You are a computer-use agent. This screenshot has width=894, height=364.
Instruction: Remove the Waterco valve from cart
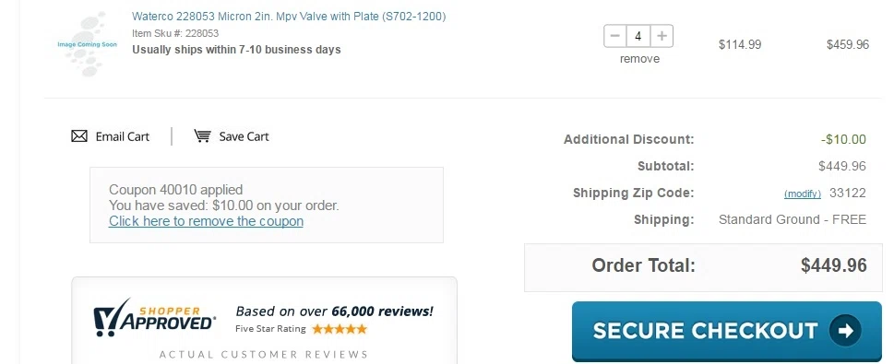639,59
